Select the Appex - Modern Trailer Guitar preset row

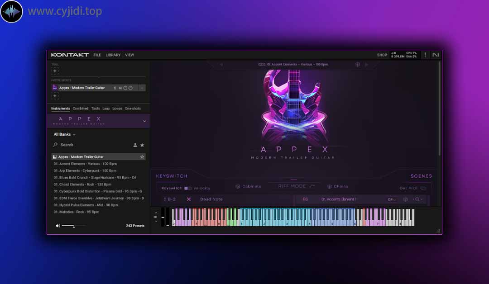coord(98,157)
